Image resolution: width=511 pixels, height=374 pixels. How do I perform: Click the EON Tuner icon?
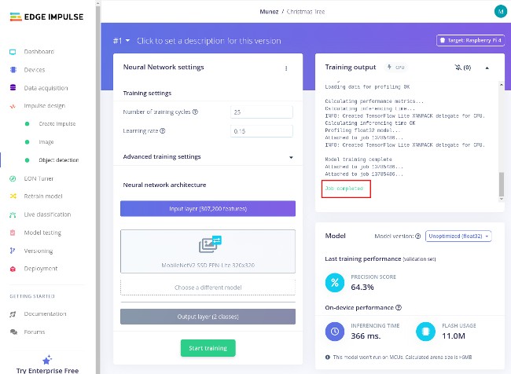coord(13,178)
